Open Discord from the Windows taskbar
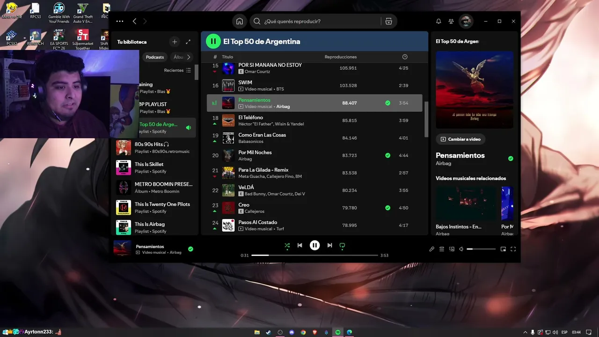599x337 pixels. pos(292,332)
